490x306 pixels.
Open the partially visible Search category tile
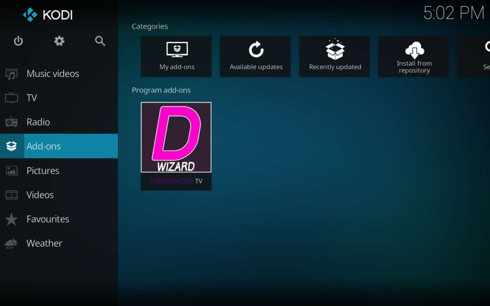474,56
